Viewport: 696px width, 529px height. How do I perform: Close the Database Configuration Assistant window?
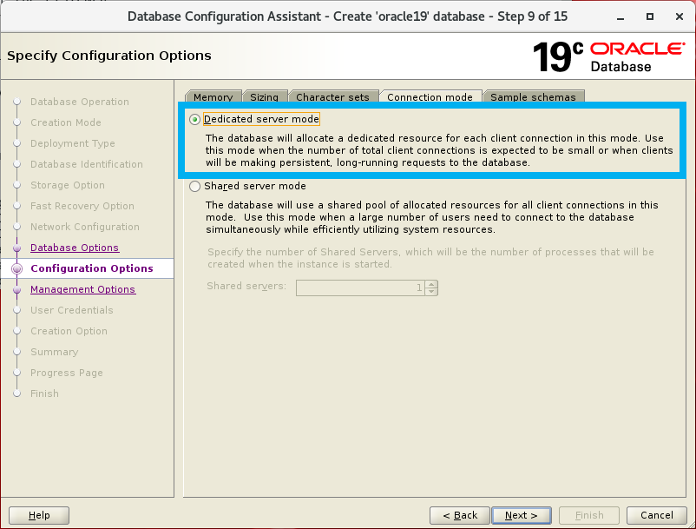point(680,17)
